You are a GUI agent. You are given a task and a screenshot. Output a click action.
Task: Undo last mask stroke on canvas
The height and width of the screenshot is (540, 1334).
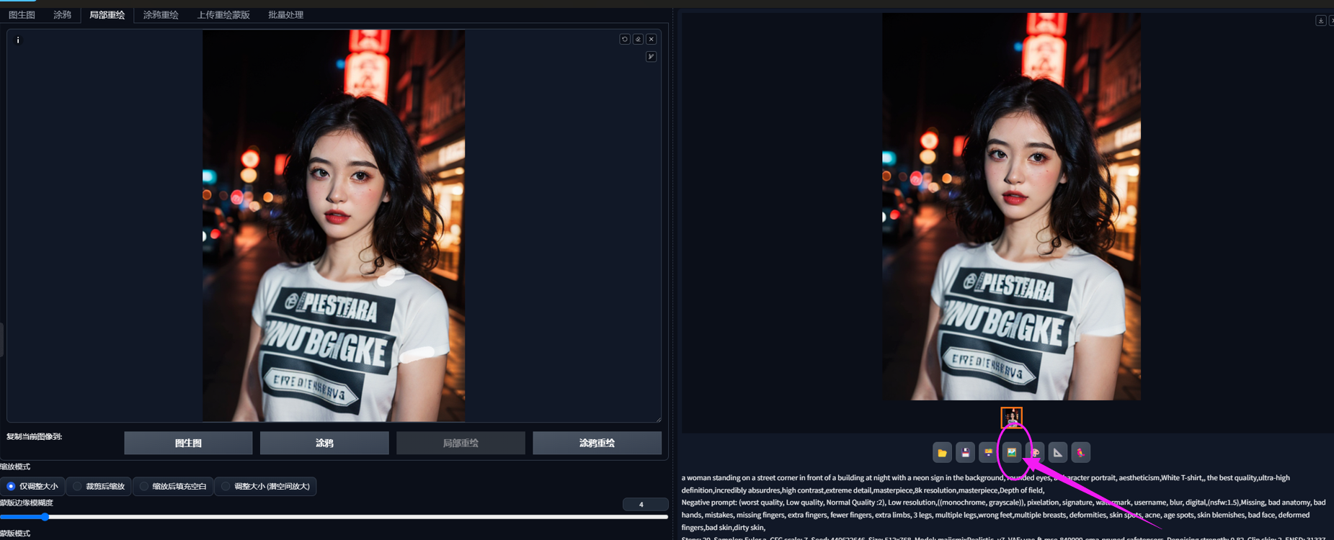click(625, 39)
